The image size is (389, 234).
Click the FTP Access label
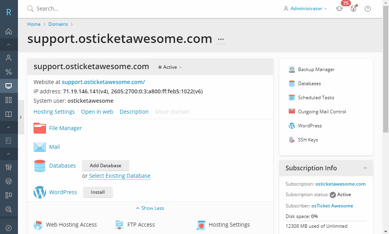click(141, 225)
